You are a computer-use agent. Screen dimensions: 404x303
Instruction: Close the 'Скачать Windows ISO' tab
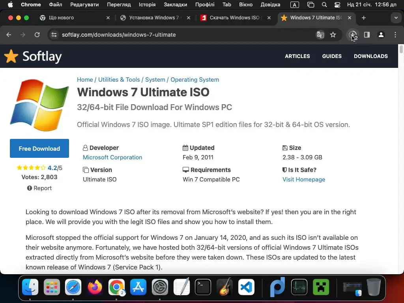(269, 18)
